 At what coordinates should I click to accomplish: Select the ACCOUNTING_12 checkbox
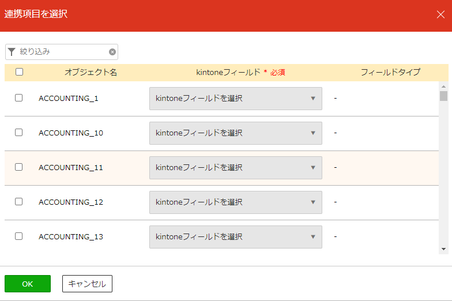click(x=18, y=202)
